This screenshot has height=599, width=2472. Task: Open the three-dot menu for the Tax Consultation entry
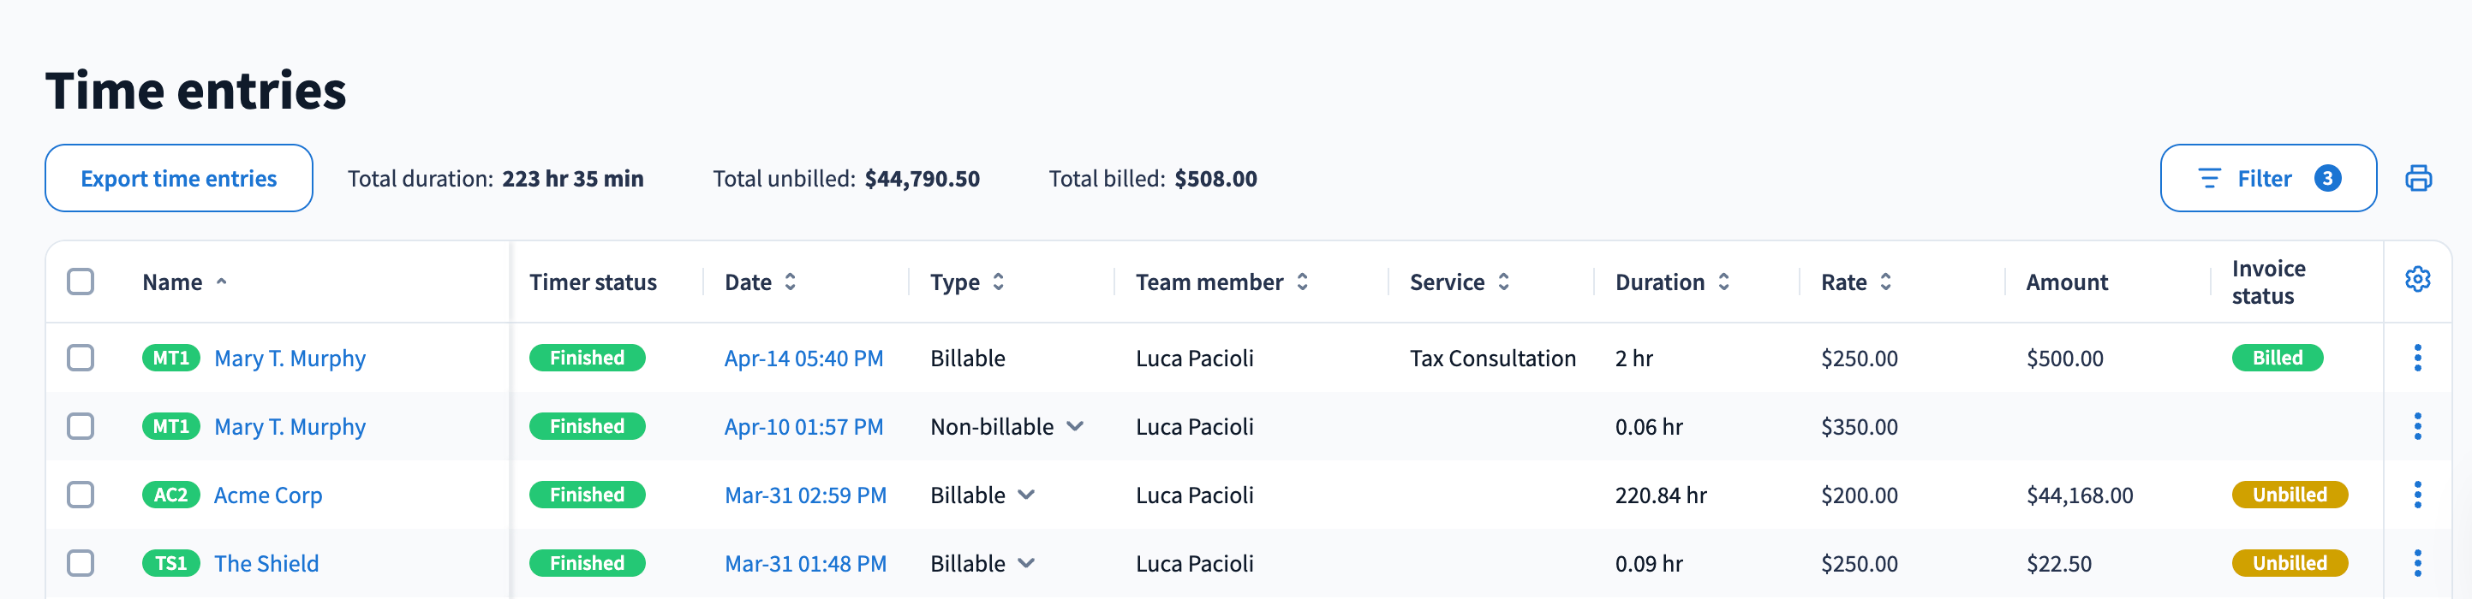tap(2417, 358)
